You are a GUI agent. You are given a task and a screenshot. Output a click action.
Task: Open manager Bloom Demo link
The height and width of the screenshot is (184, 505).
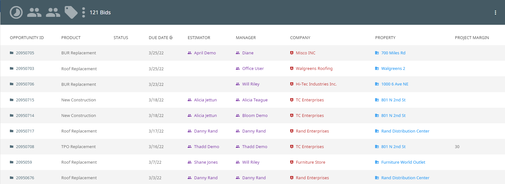point(255,115)
